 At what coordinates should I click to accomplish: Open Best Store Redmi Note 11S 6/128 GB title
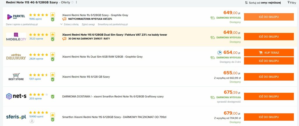86,77
